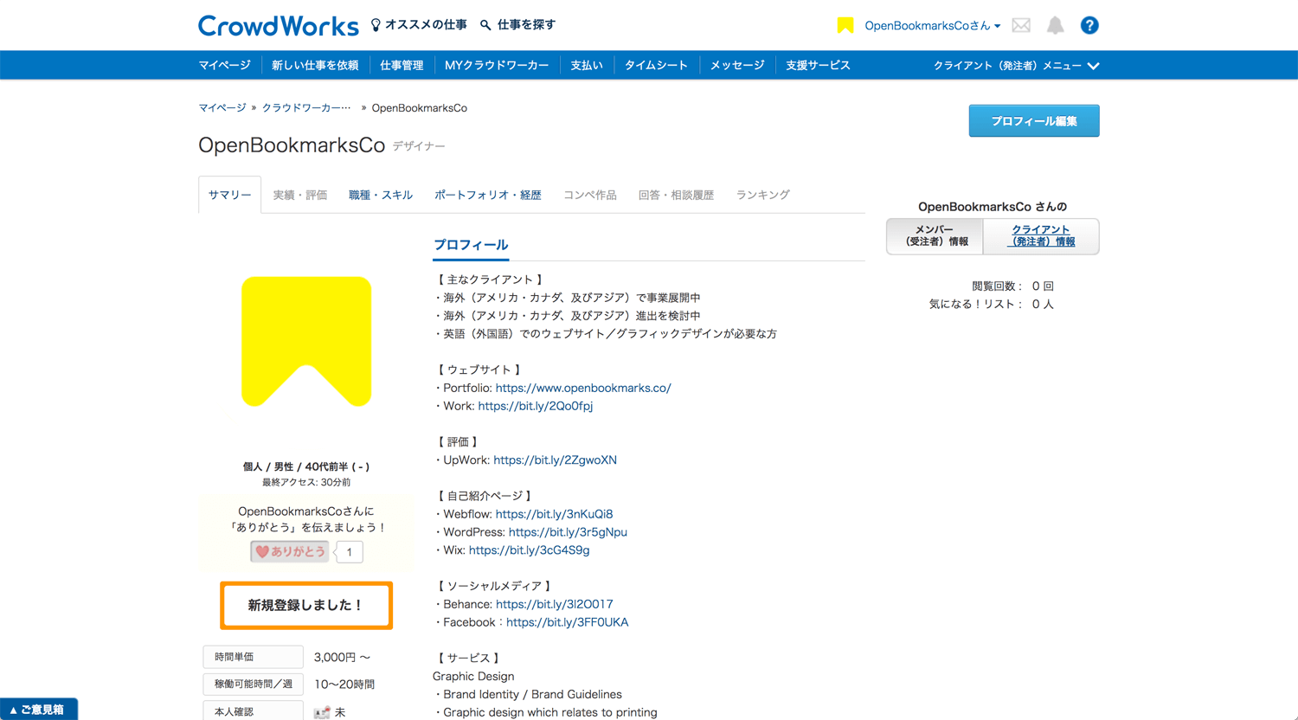This screenshot has width=1298, height=720.
Task: Open the blue help question mark icon
Action: click(1089, 25)
